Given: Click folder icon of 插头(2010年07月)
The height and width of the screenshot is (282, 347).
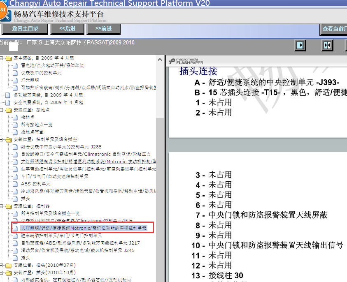Looking at the screenshot, I should [8, 265].
